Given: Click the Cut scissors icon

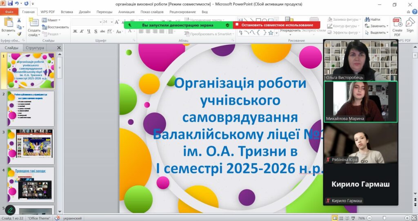Looking at the screenshot, I should (x=19, y=20).
